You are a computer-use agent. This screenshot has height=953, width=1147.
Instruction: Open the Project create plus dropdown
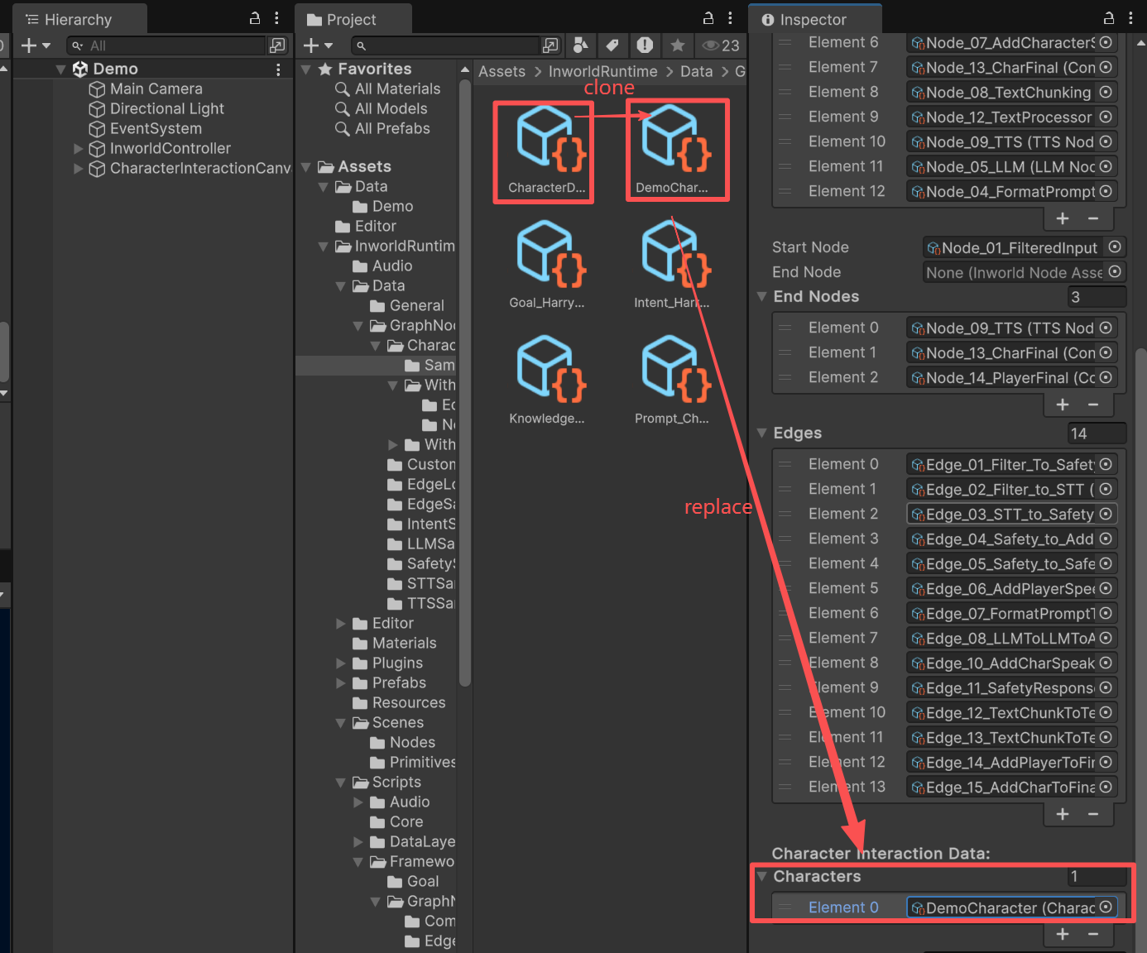click(318, 45)
